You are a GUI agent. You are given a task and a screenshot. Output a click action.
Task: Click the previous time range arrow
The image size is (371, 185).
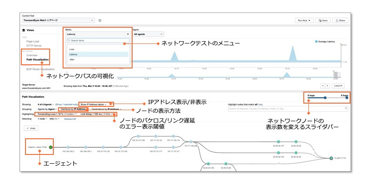click(323, 86)
